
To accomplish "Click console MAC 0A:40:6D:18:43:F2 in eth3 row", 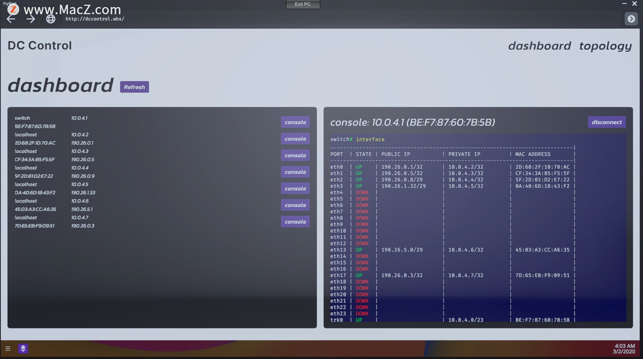I will pyautogui.click(x=542, y=186).
